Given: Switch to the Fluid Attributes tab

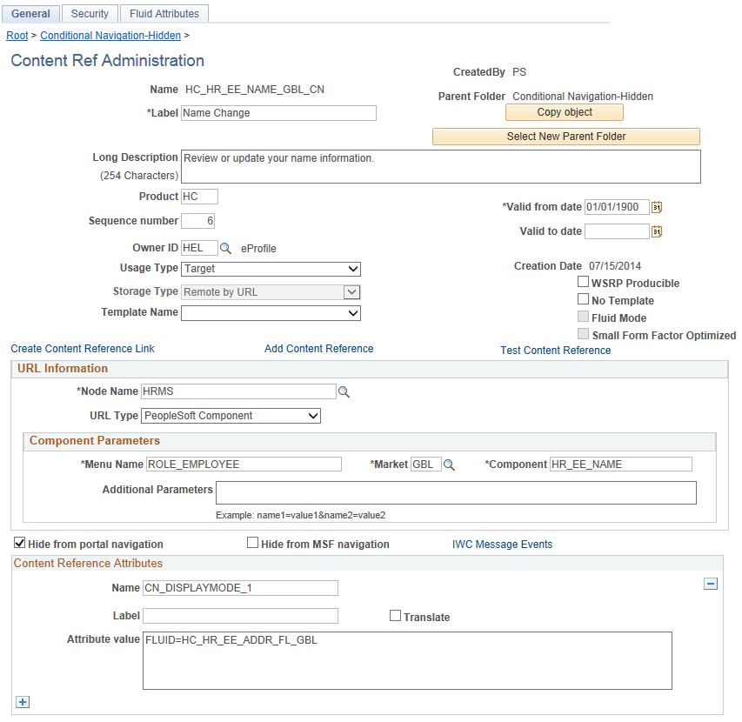Looking at the screenshot, I should click(x=164, y=13).
